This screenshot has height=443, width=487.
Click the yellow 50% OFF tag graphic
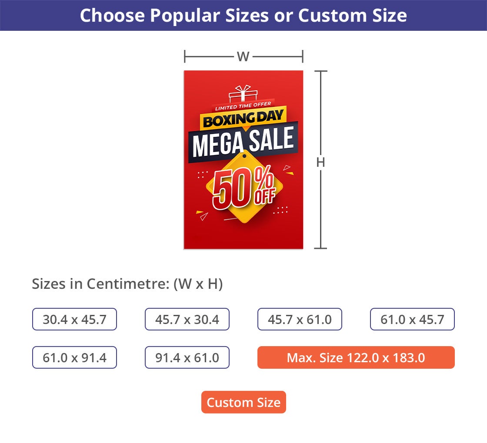pyautogui.click(x=244, y=189)
